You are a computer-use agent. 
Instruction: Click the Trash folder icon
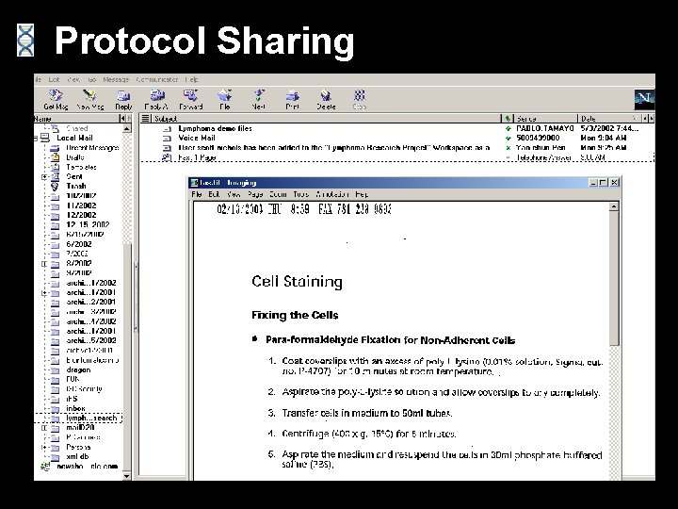click(55, 187)
